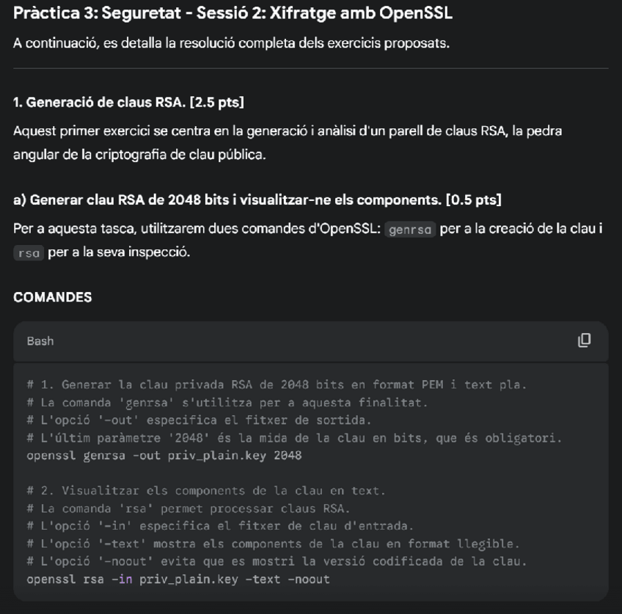
Task: Click the Pràctica 3 main title
Action: pyautogui.click(x=233, y=14)
